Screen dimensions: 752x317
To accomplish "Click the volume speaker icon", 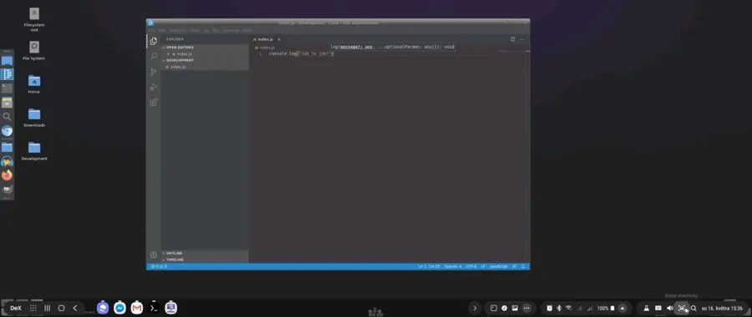I will point(670,308).
